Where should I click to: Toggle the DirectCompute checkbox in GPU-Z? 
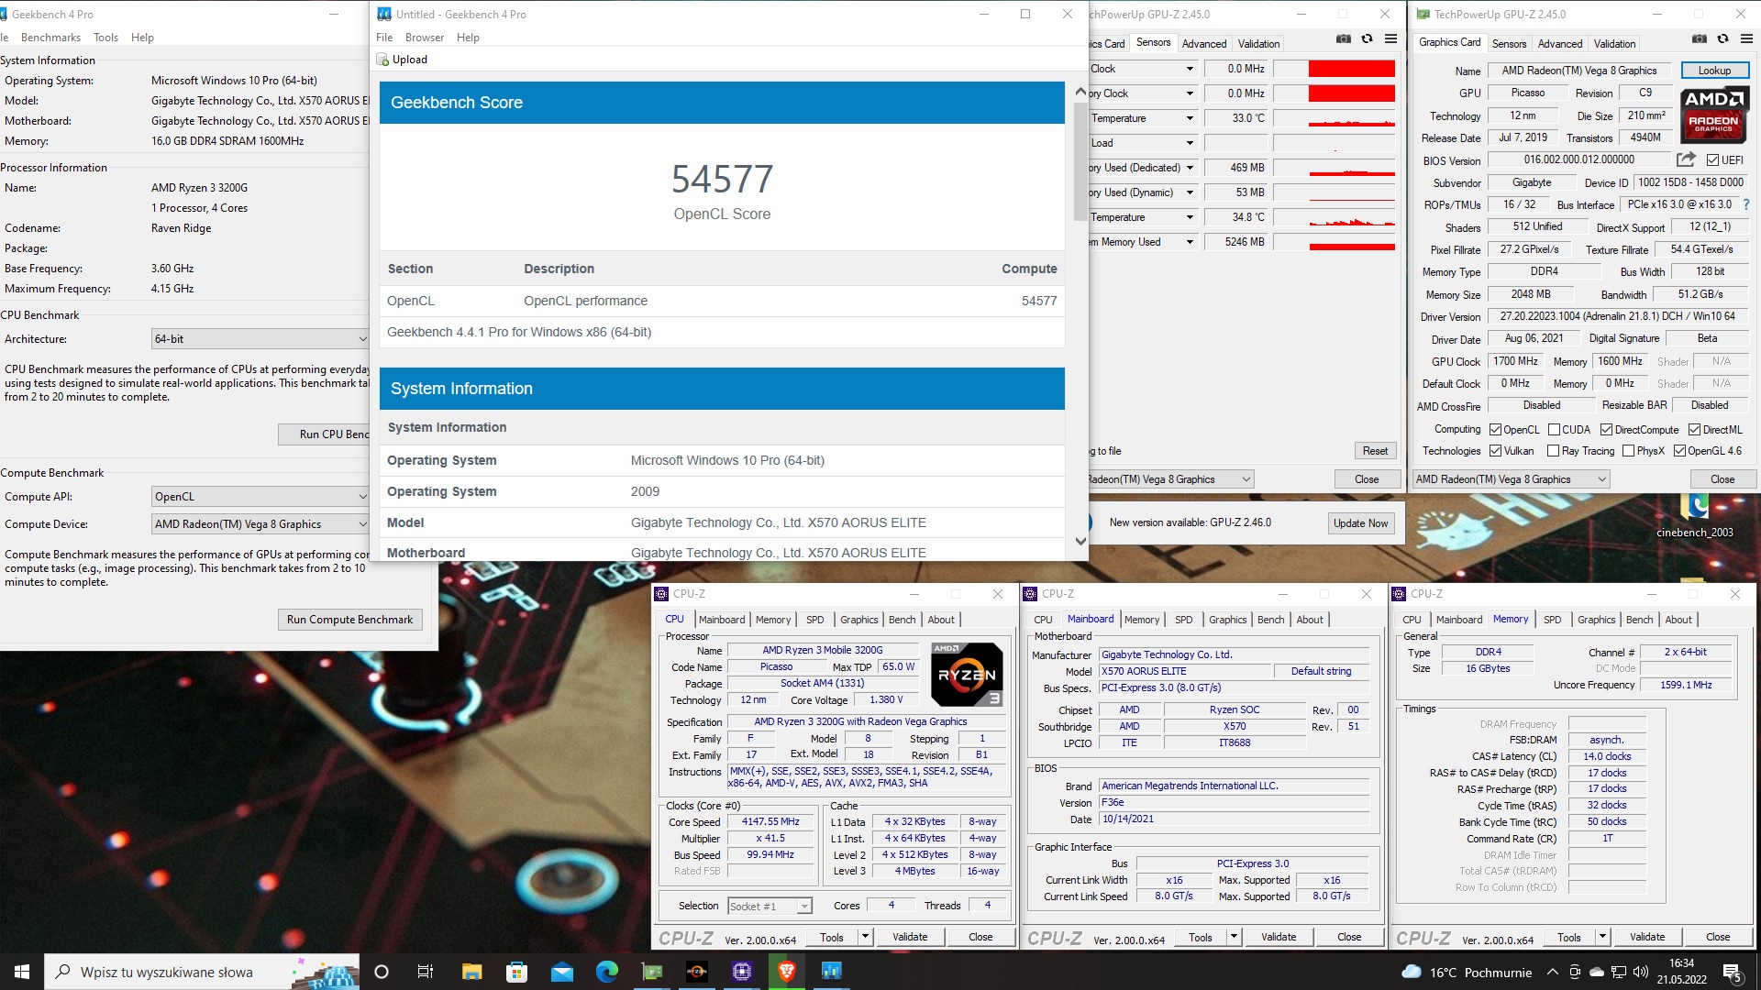[1606, 430]
